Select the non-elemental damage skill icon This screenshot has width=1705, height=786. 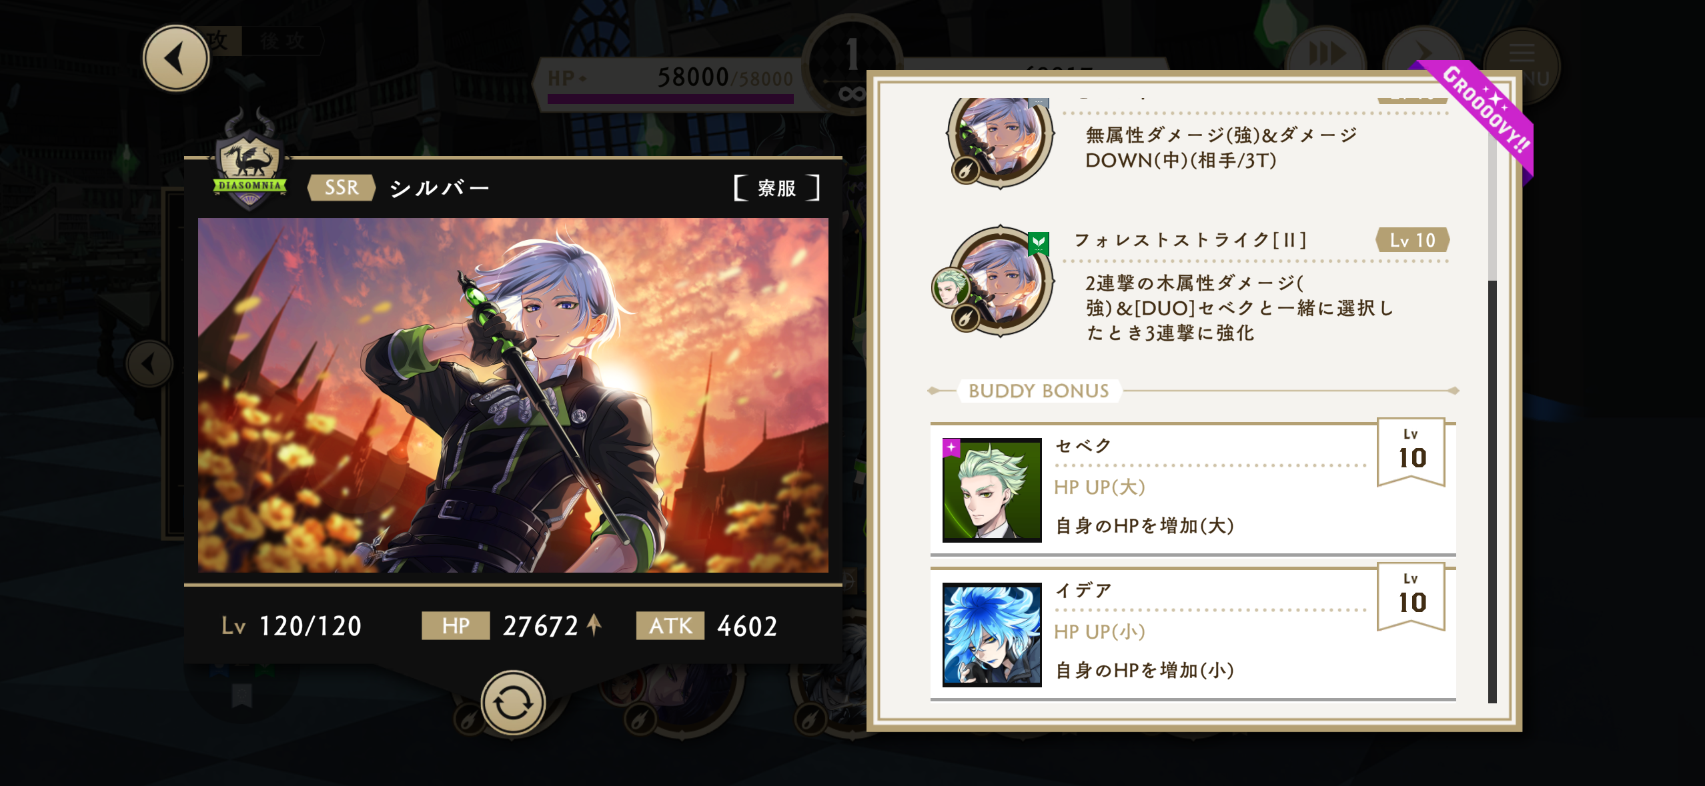pyautogui.click(x=1001, y=139)
